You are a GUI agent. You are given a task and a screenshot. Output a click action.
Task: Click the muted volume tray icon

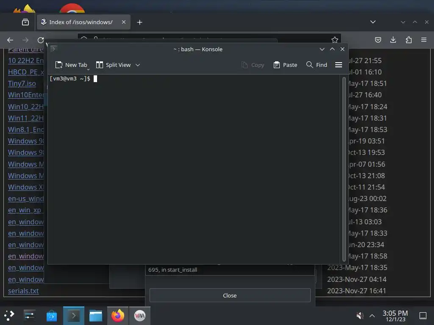359,316
